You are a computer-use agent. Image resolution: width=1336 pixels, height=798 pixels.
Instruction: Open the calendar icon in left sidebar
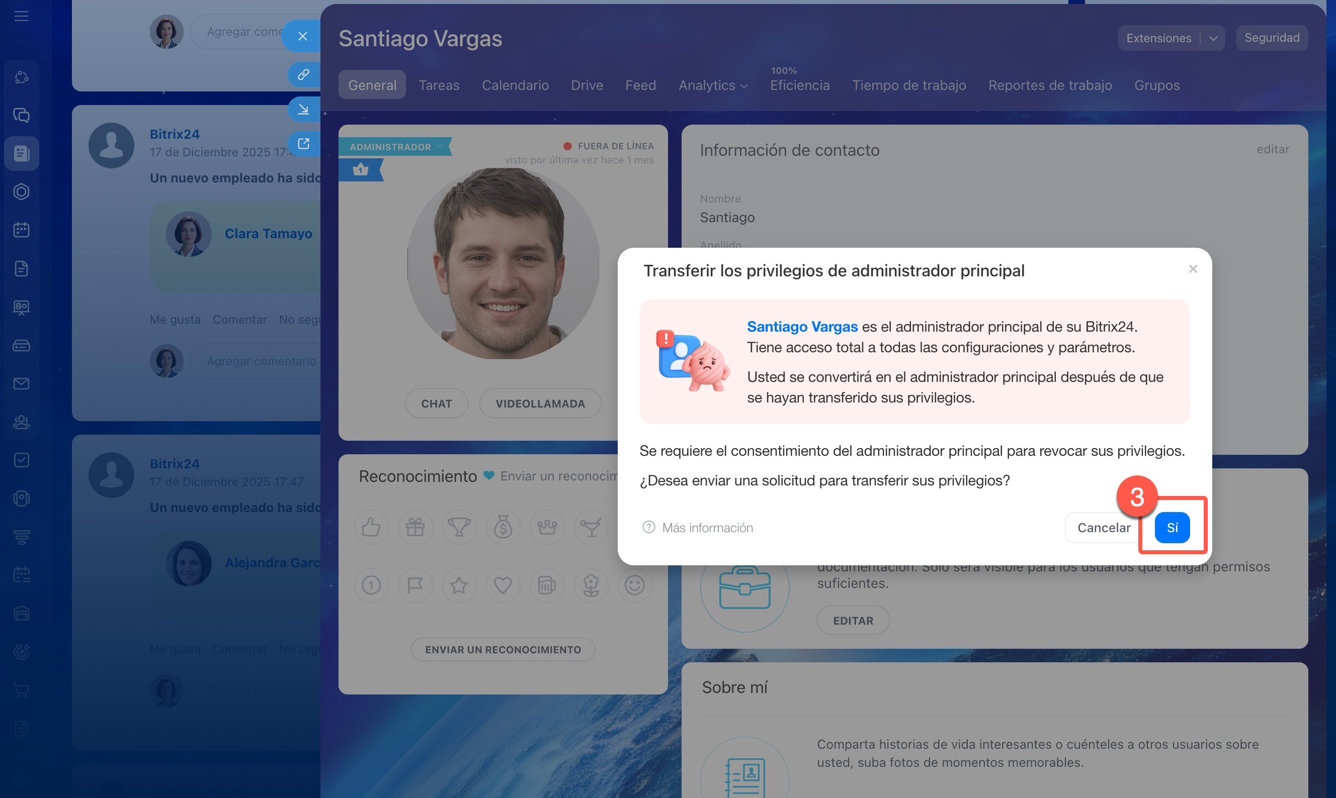point(22,230)
